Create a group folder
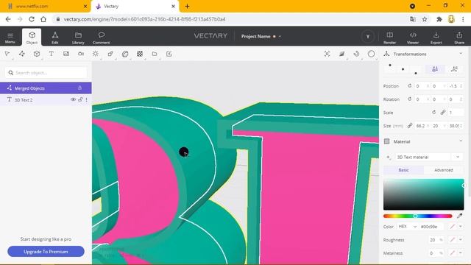The image size is (471, 265). pyautogui.click(x=155, y=54)
